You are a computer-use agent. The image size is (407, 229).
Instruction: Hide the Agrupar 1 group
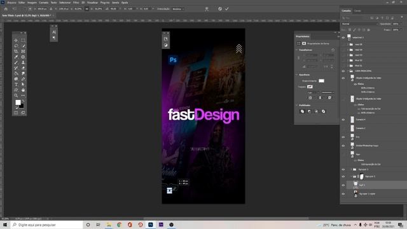click(x=343, y=170)
